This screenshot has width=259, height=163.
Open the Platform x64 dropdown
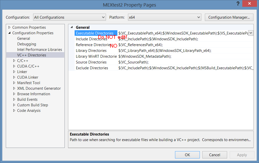(x=164, y=17)
